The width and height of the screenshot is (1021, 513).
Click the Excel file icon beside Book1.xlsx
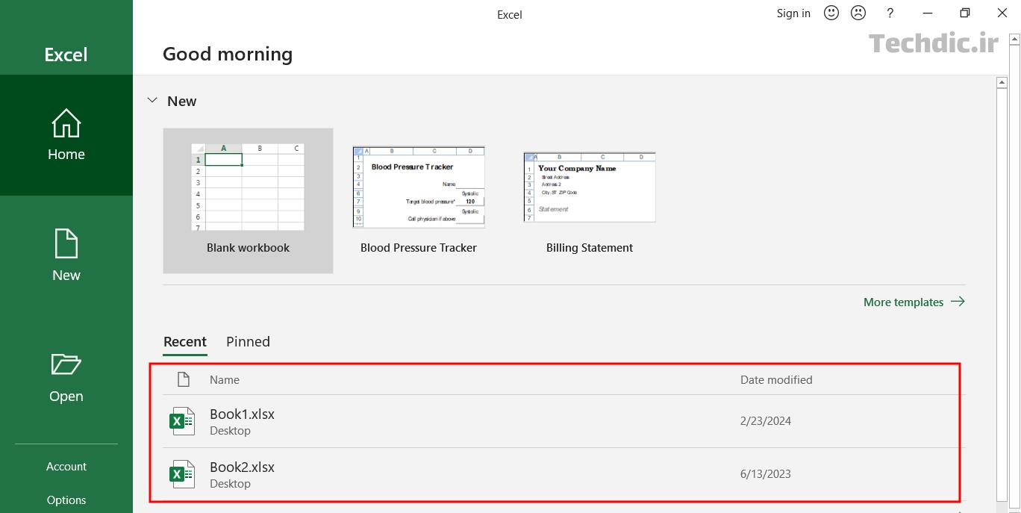(x=182, y=421)
